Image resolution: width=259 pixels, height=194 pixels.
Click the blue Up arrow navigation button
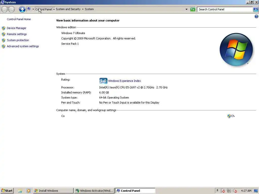click(22, 9)
